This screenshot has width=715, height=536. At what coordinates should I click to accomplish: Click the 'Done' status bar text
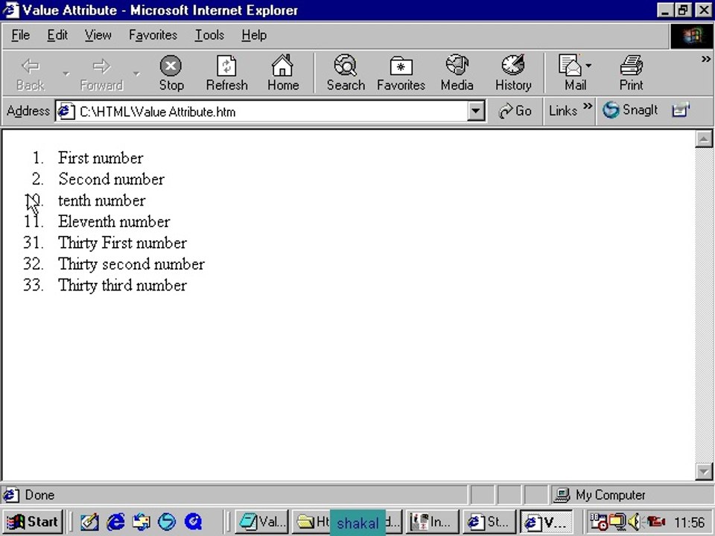[x=39, y=495]
